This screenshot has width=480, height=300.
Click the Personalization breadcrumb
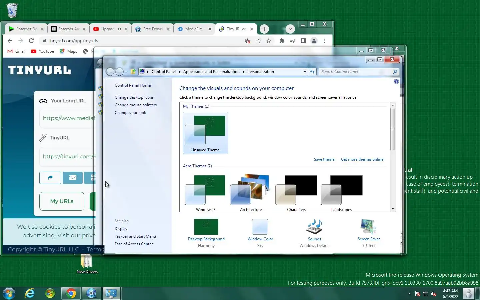tap(260, 72)
